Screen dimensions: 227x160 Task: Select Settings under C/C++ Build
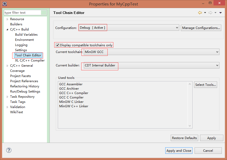click(21, 50)
